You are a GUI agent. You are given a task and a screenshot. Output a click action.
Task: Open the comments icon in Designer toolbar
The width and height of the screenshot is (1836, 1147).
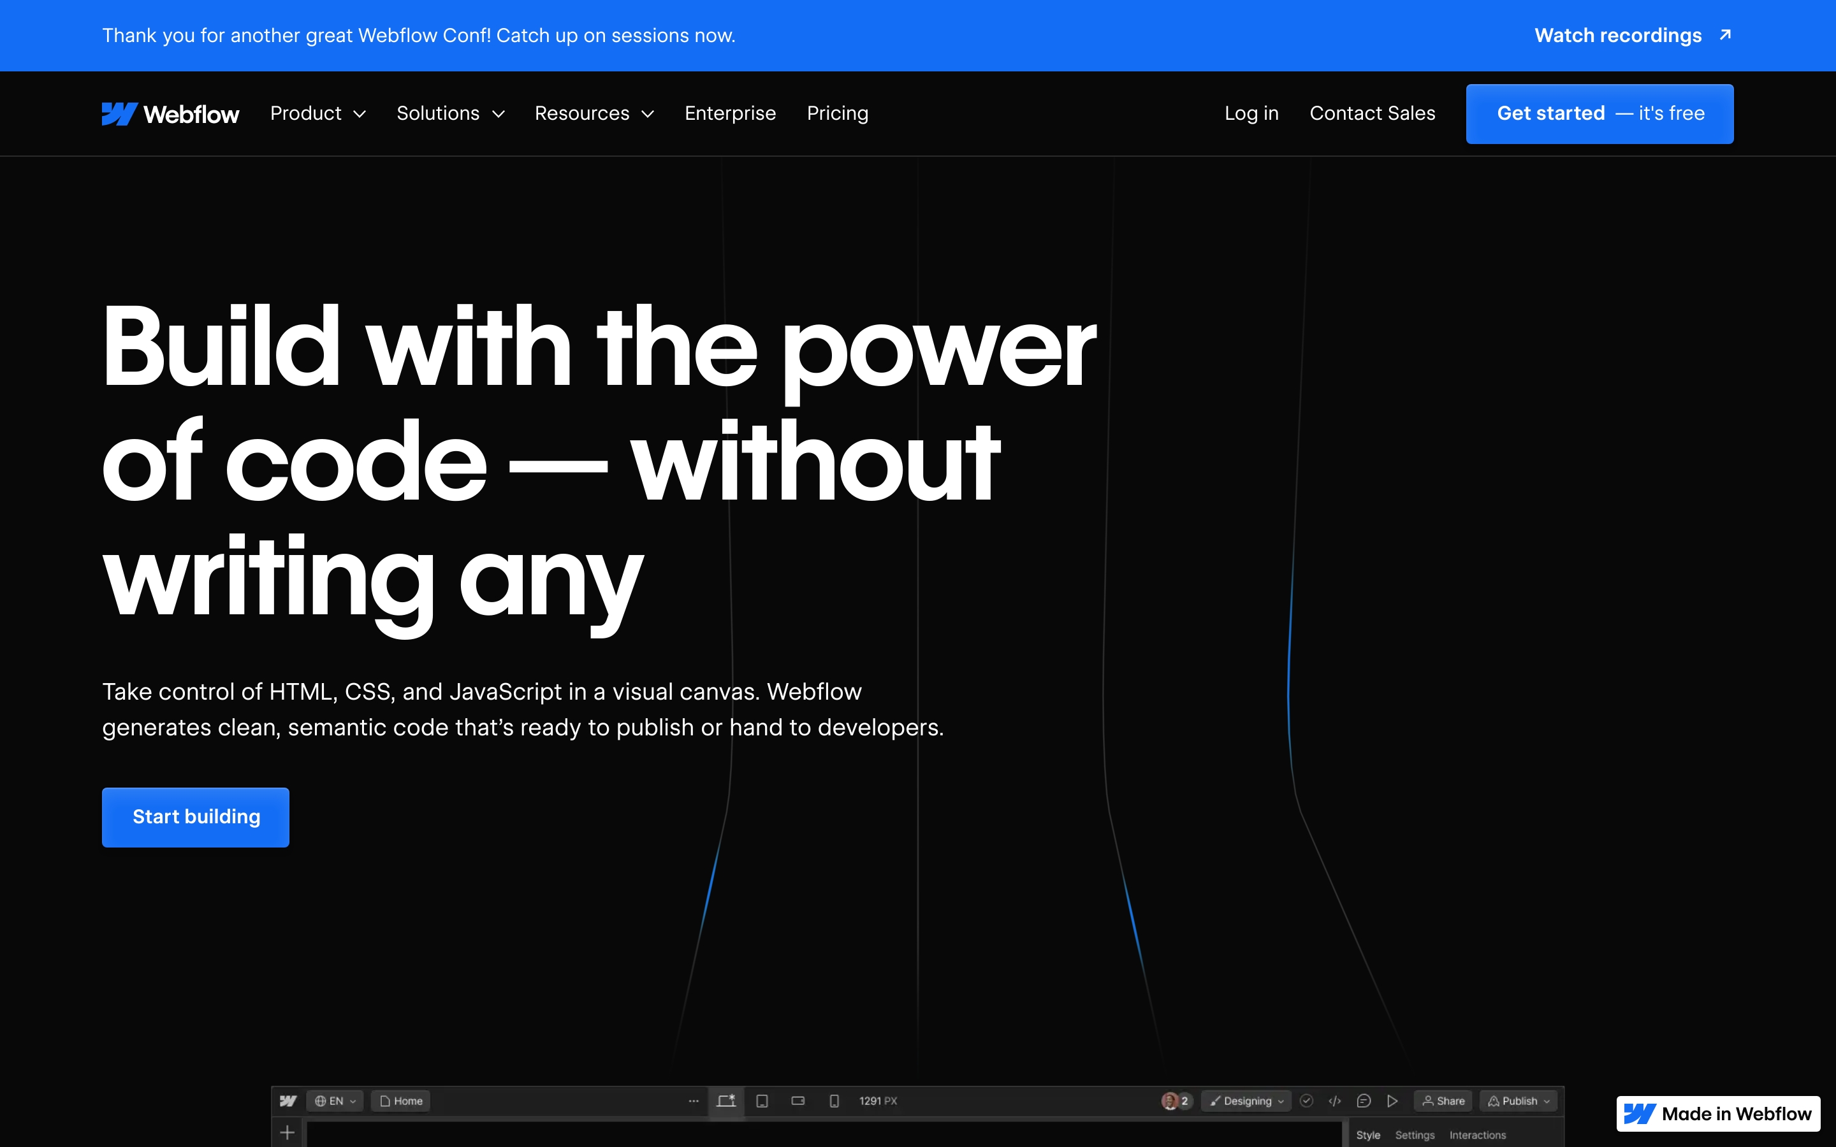(1364, 1100)
